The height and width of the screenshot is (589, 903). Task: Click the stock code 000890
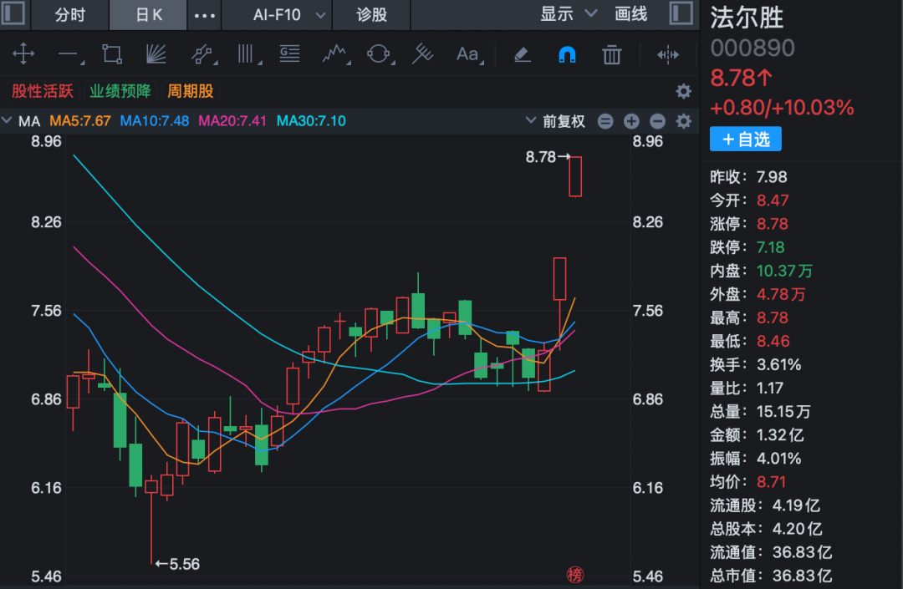click(x=752, y=48)
